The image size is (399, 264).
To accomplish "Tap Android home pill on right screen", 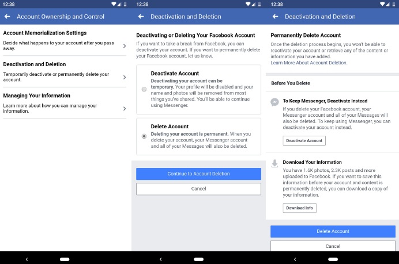I will [333, 259].
